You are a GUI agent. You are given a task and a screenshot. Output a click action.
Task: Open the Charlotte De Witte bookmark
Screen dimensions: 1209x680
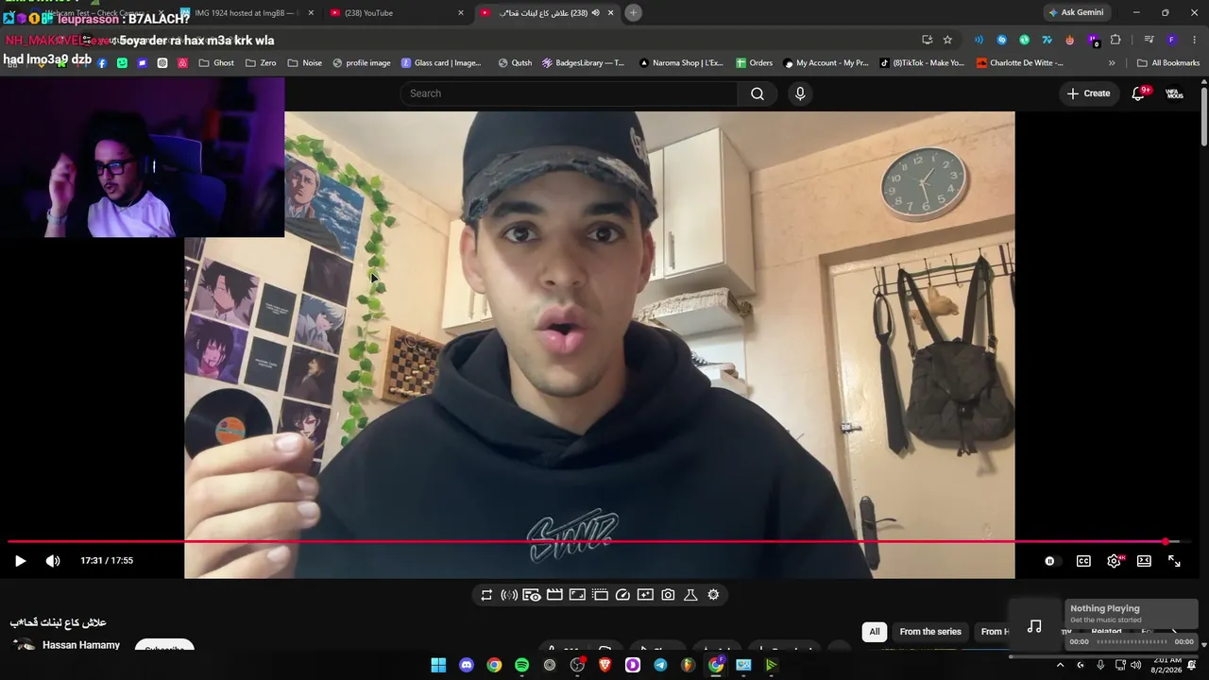point(1020,63)
